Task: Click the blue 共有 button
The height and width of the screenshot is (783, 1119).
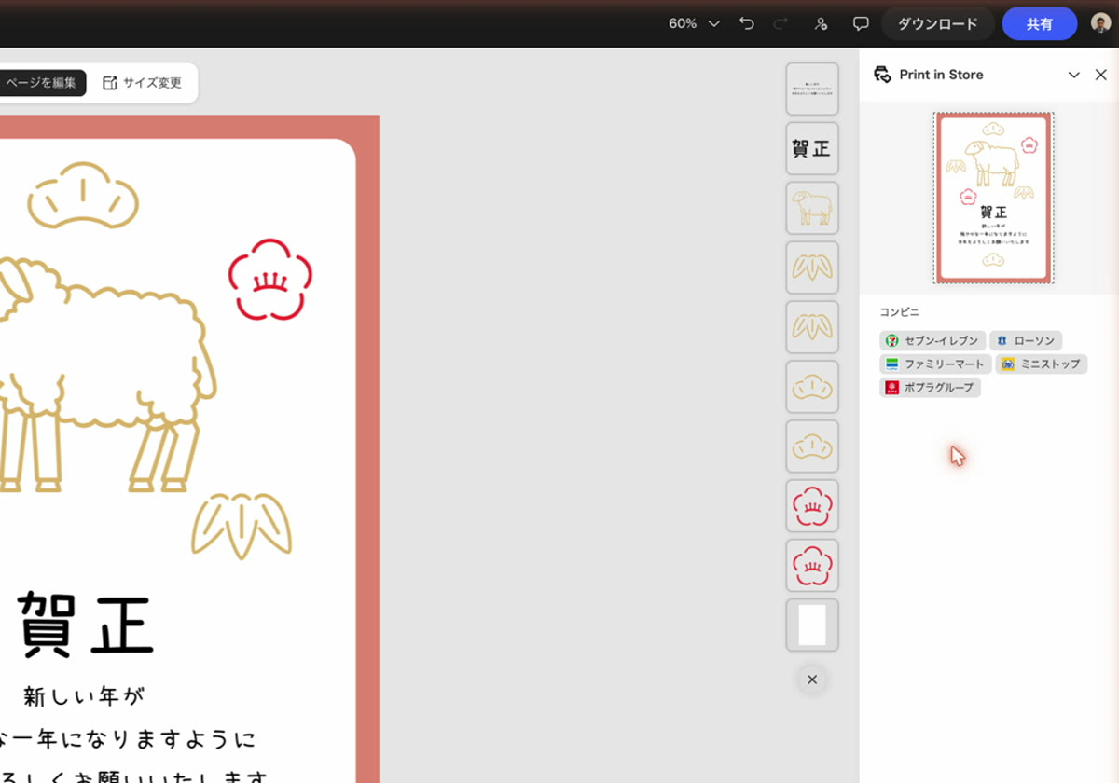Action: pyautogui.click(x=1040, y=24)
